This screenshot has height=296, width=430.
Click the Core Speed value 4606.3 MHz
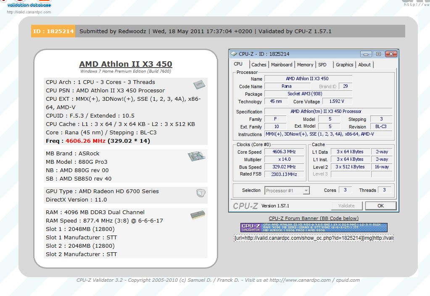tap(284, 152)
